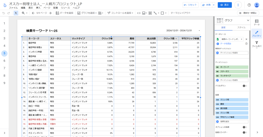The width and height of the screenshot is (263, 137).
Task: Turn on the 指標スライダー switch
Action: pos(245,132)
